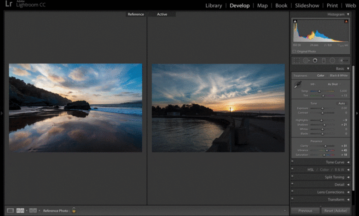This screenshot has width=359, height=216.
Task: Click the Previous button
Action: pyautogui.click(x=305, y=210)
